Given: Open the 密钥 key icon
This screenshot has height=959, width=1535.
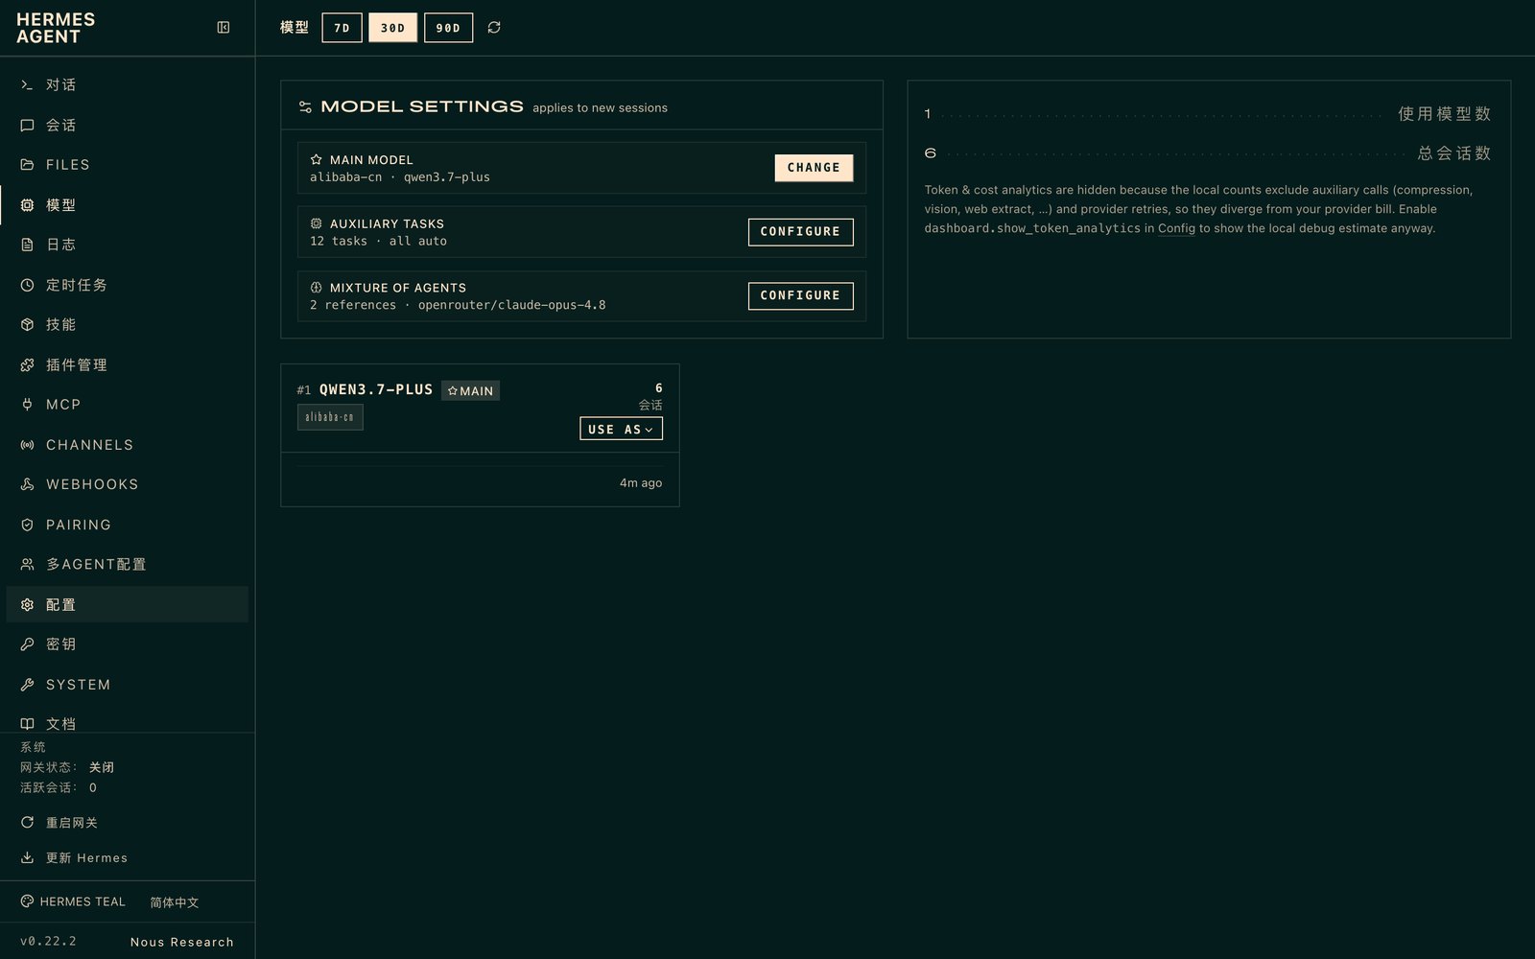Looking at the screenshot, I should click(x=27, y=644).
